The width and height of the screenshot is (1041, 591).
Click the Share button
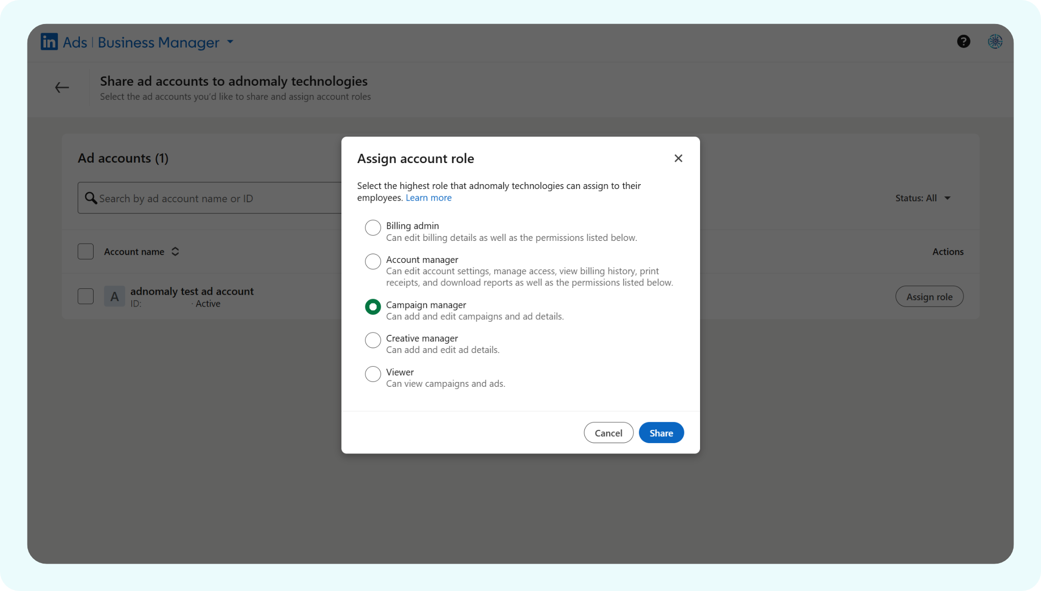pos(661,433)
